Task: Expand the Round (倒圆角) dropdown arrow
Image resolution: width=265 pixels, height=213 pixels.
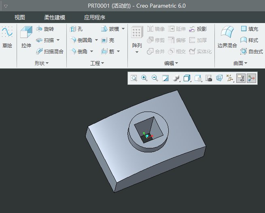Action: point(96,40)
